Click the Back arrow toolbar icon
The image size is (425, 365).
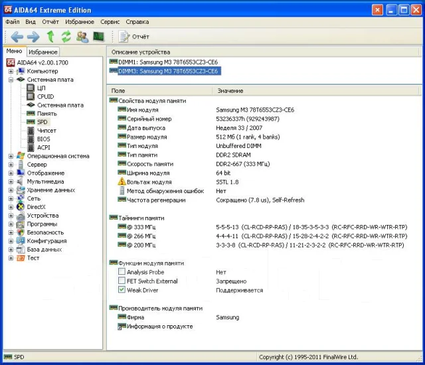pos(17,36)
